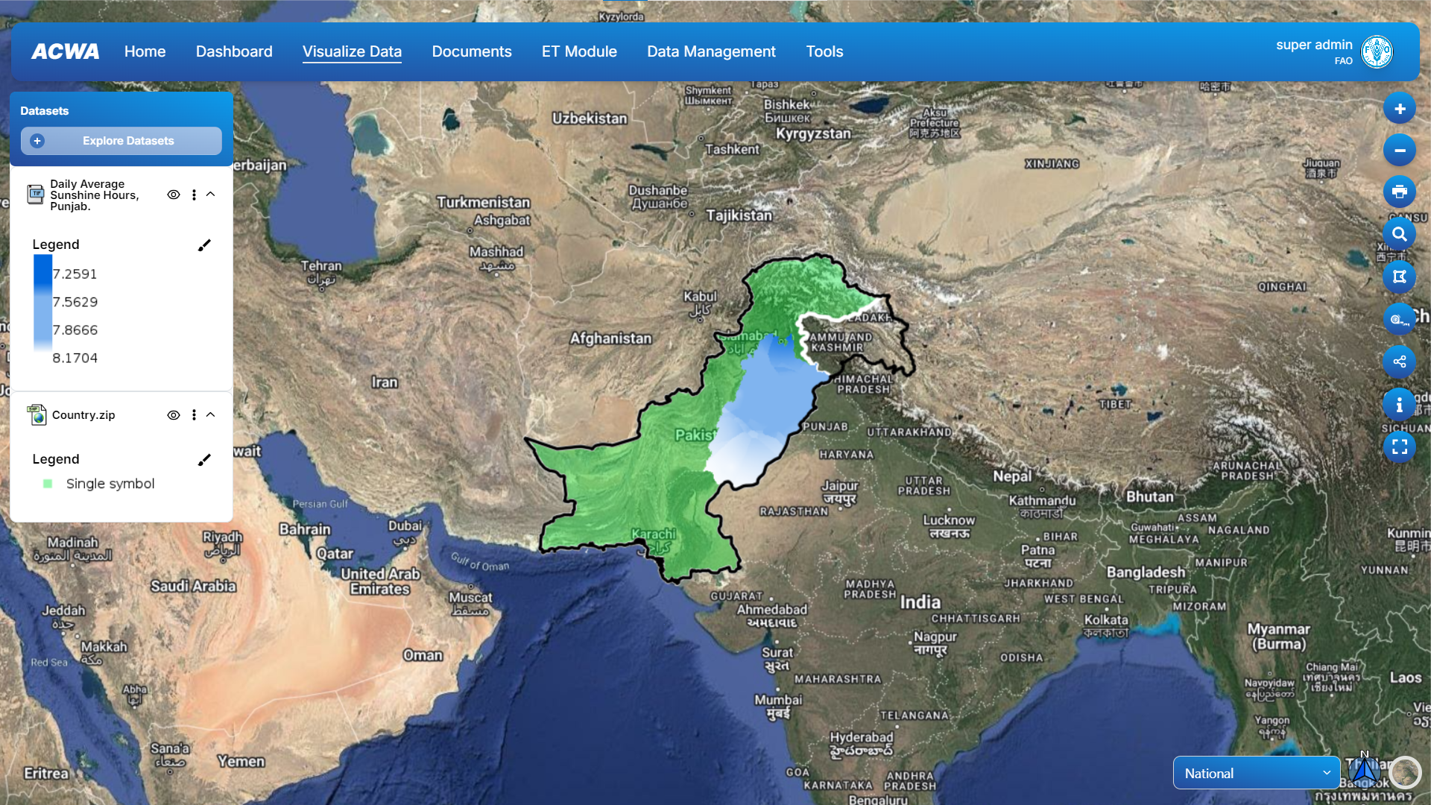Collapse the Country.zip layer panel
Viewport: 1431px width, 805px height.
pos(211,415)
